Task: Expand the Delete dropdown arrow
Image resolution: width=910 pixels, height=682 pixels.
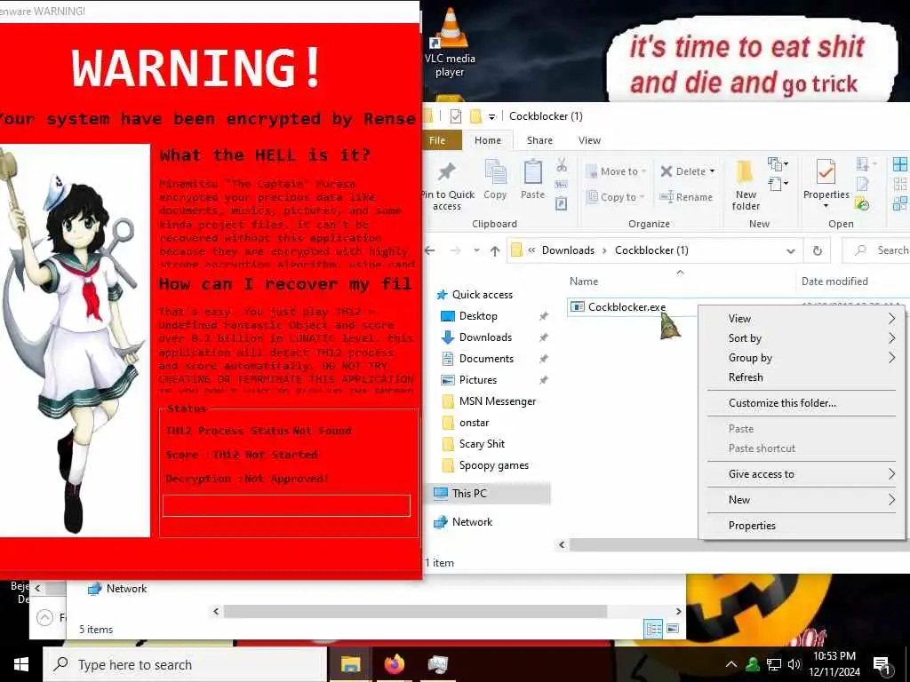Action: (x=712, y=171)
